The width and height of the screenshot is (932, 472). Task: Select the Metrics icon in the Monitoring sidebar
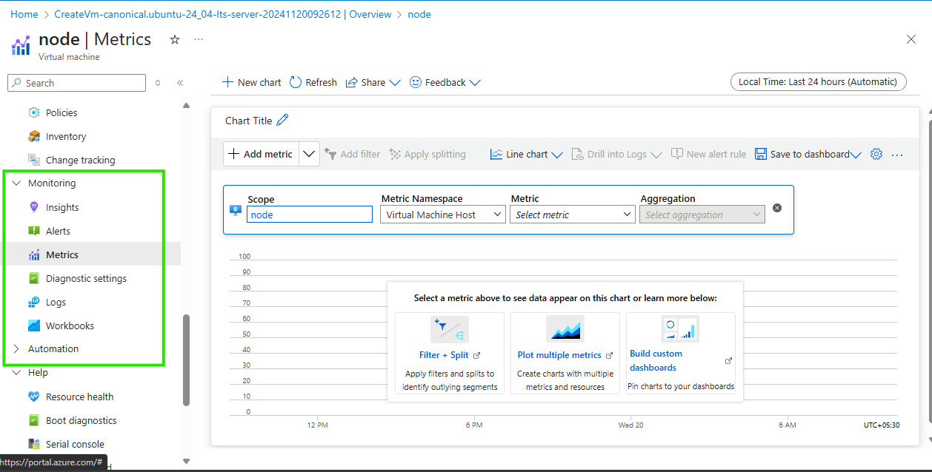tap(34, 254)
